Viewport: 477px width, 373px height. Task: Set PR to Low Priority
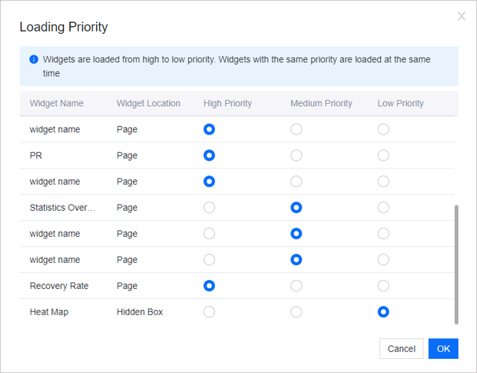pos(383,156)
